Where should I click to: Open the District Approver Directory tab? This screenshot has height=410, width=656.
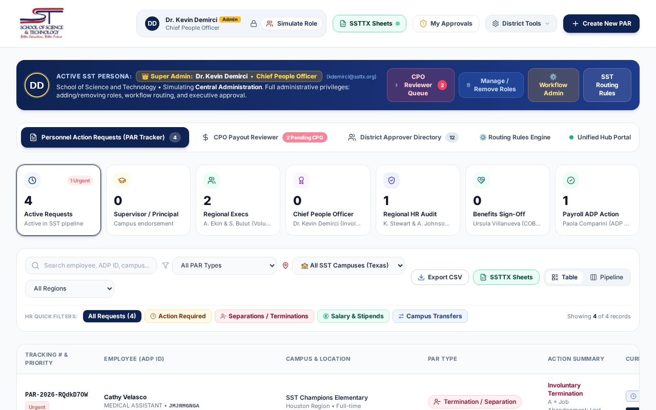point(403,137)
